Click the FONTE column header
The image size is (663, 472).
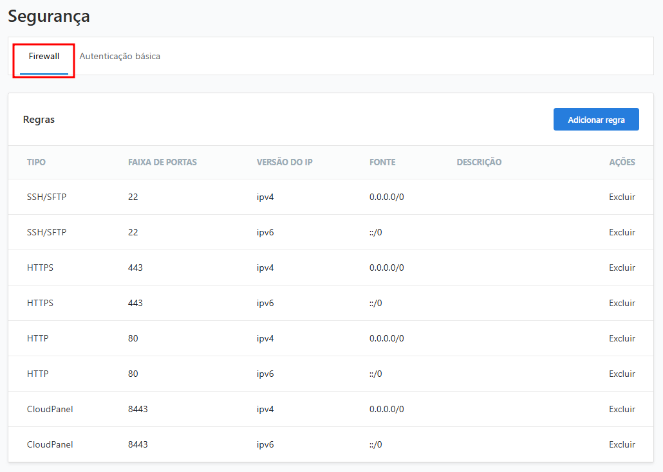[382, 162]
